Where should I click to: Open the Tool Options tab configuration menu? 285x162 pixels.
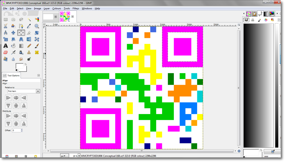[x=39, y=75]
